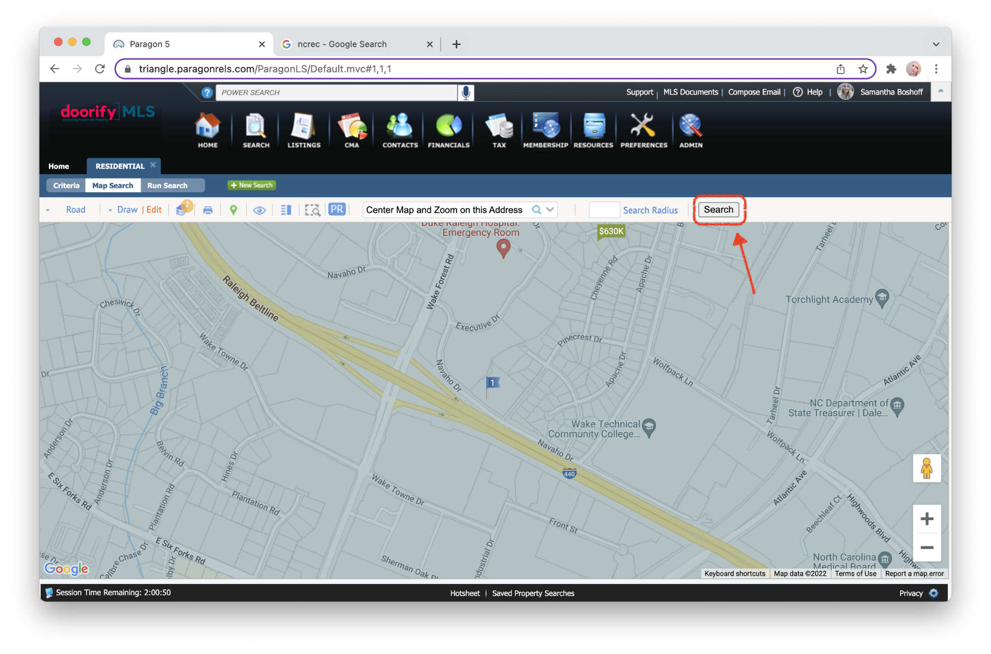
Task: Click the Duke Raleigh Hospital pin
Action: click(x=503, y=248)
